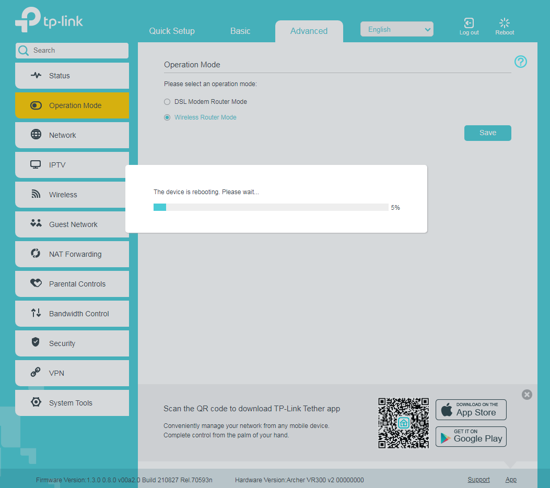Click the Support link in the footer

pos(478,480)
